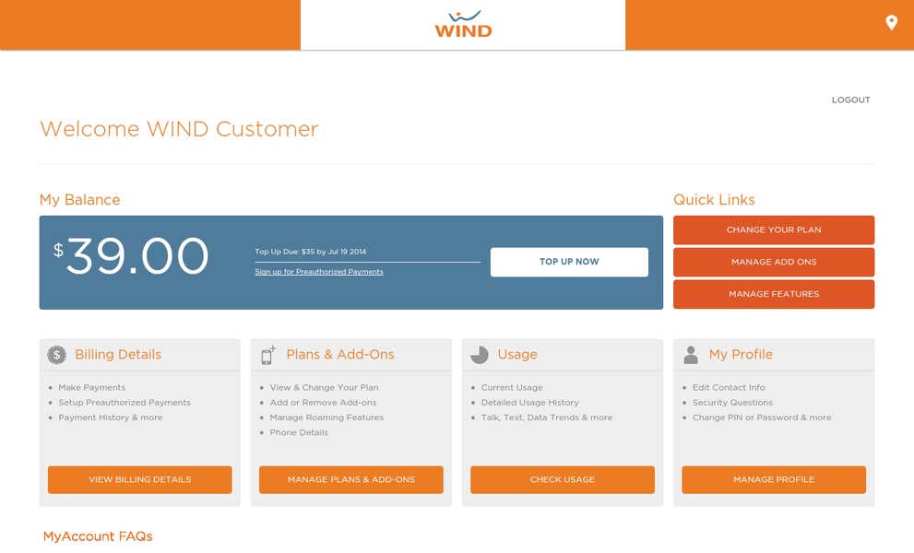The width and height of the screenshot is (914, 553).
Task: Click Talk, Text, Data Trends & more
Action: click(x=547, y=418)
